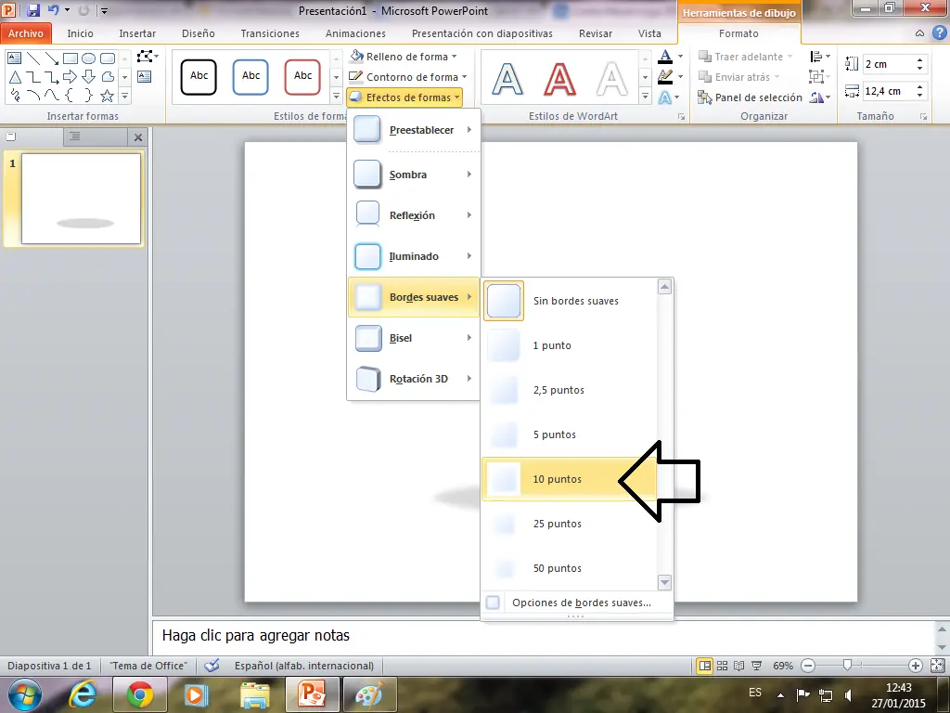Open the align objects dropdown

coord(820,57)
